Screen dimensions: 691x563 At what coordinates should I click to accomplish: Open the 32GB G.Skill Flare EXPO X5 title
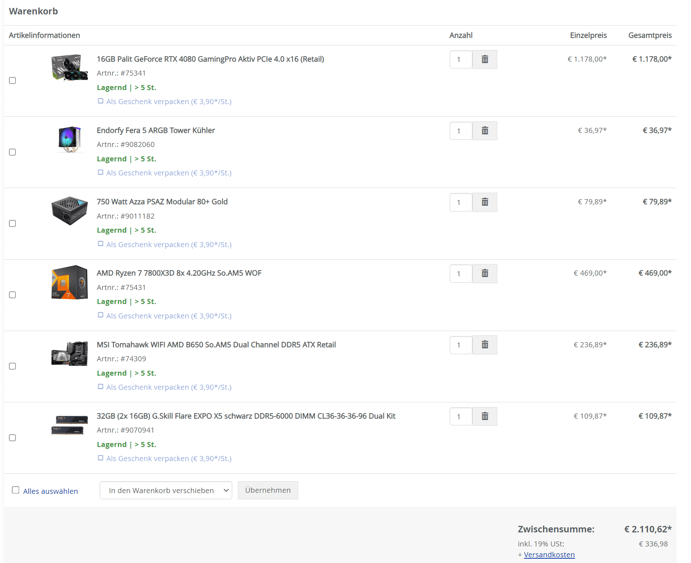click(x=246, y=416)
